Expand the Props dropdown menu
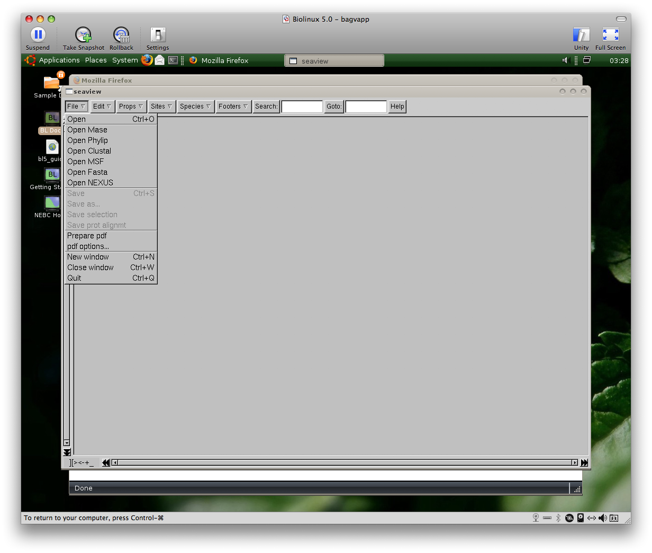 coord(131,106)
